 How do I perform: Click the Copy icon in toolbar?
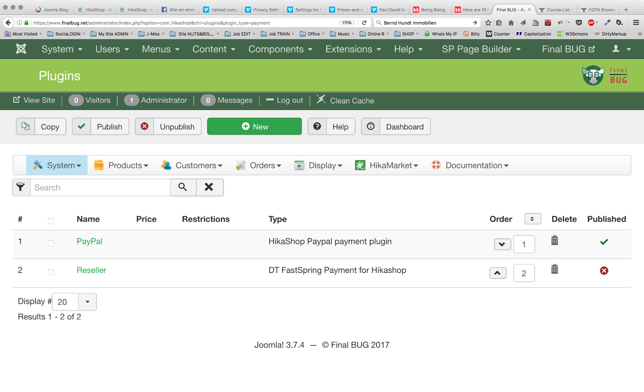[25, 126]
